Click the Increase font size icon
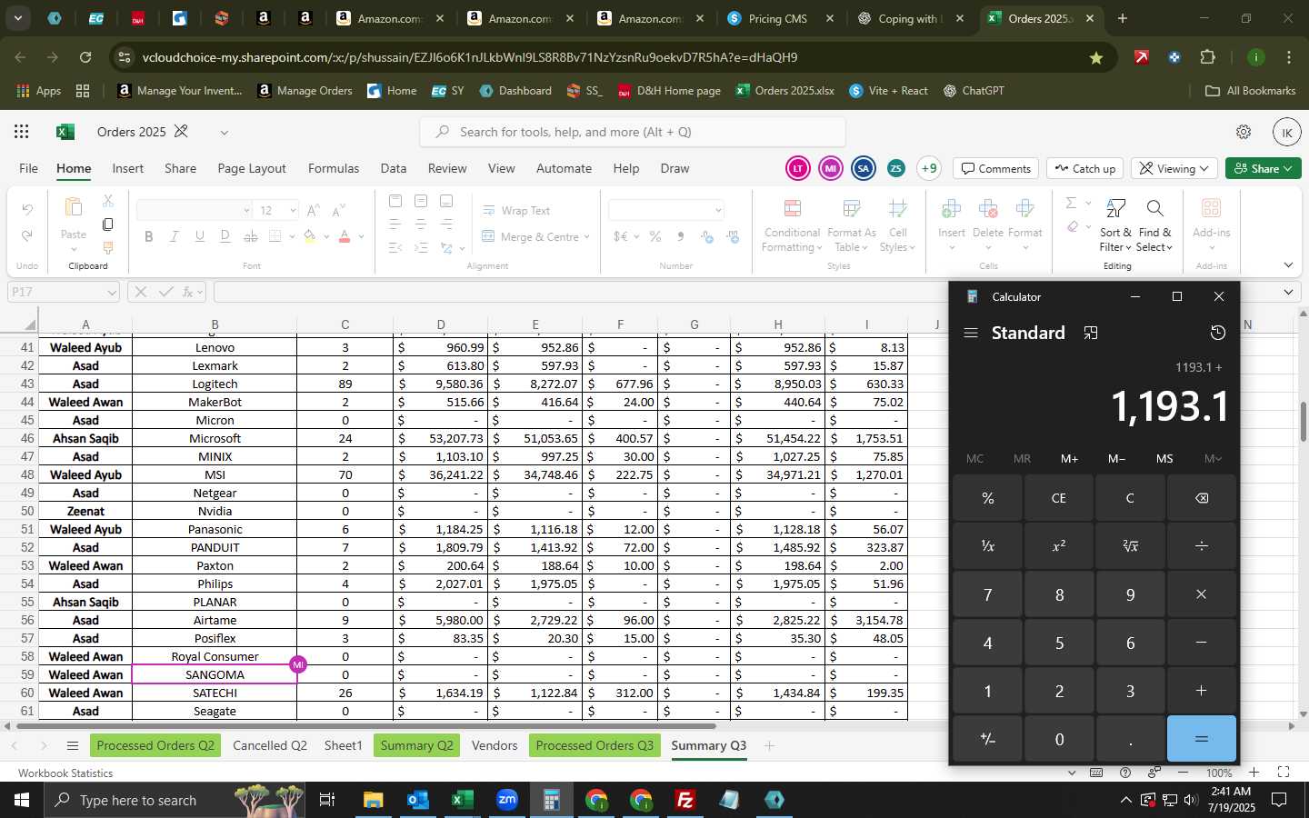 [313, 211]
